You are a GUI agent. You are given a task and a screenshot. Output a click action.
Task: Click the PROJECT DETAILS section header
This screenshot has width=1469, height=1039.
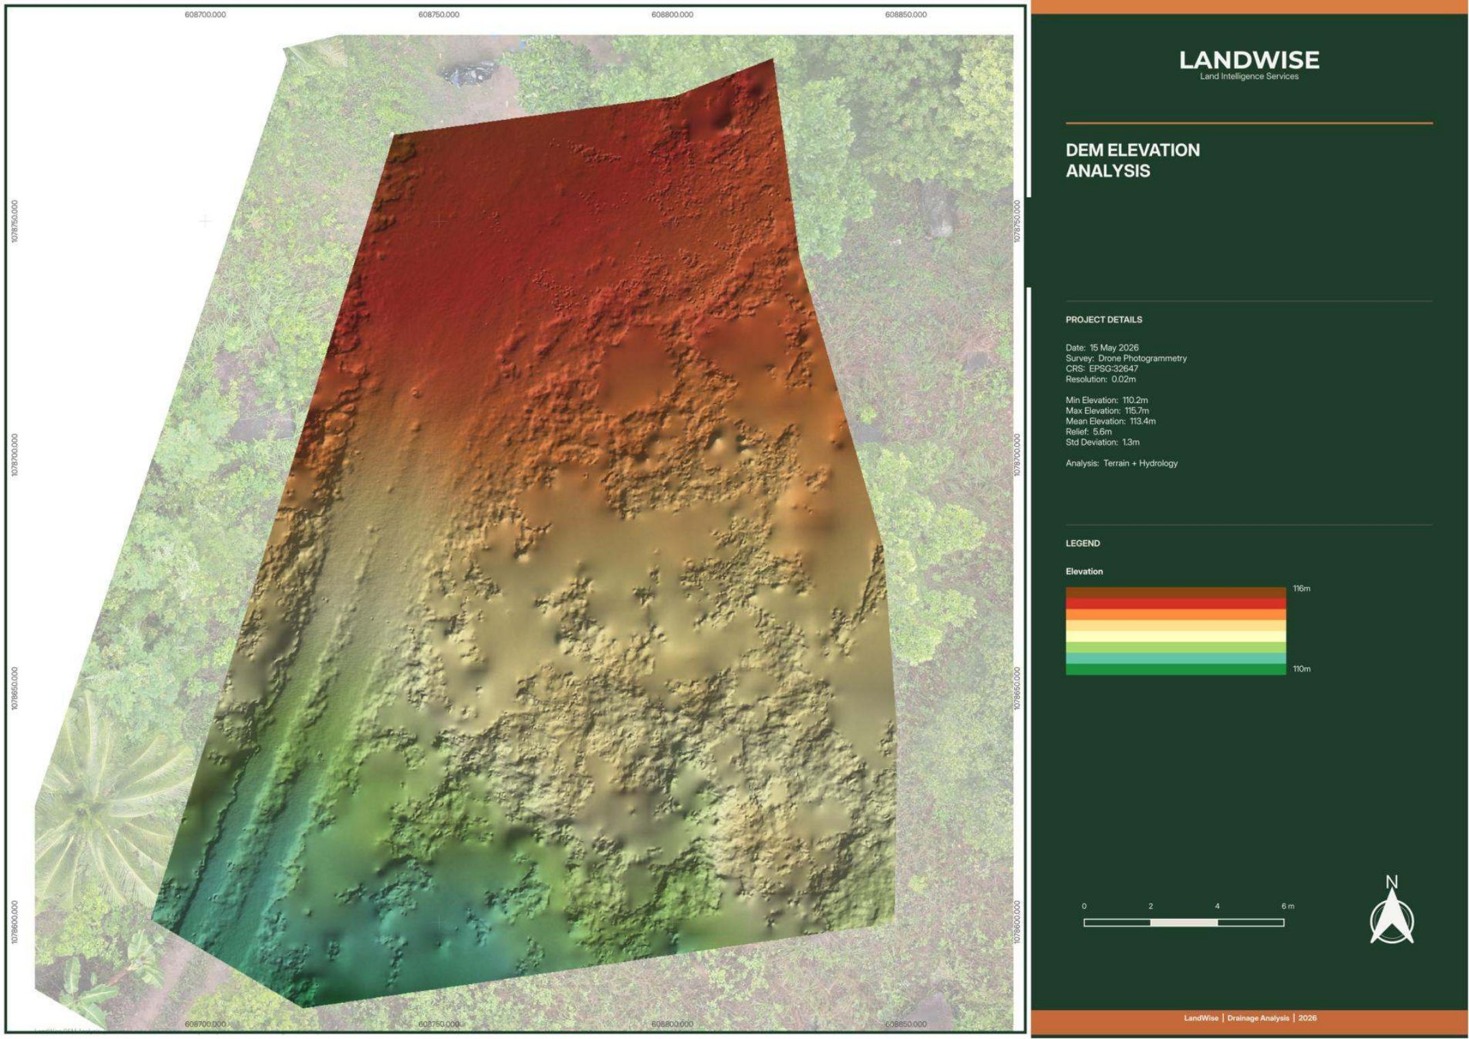[x=1103, y=320]
